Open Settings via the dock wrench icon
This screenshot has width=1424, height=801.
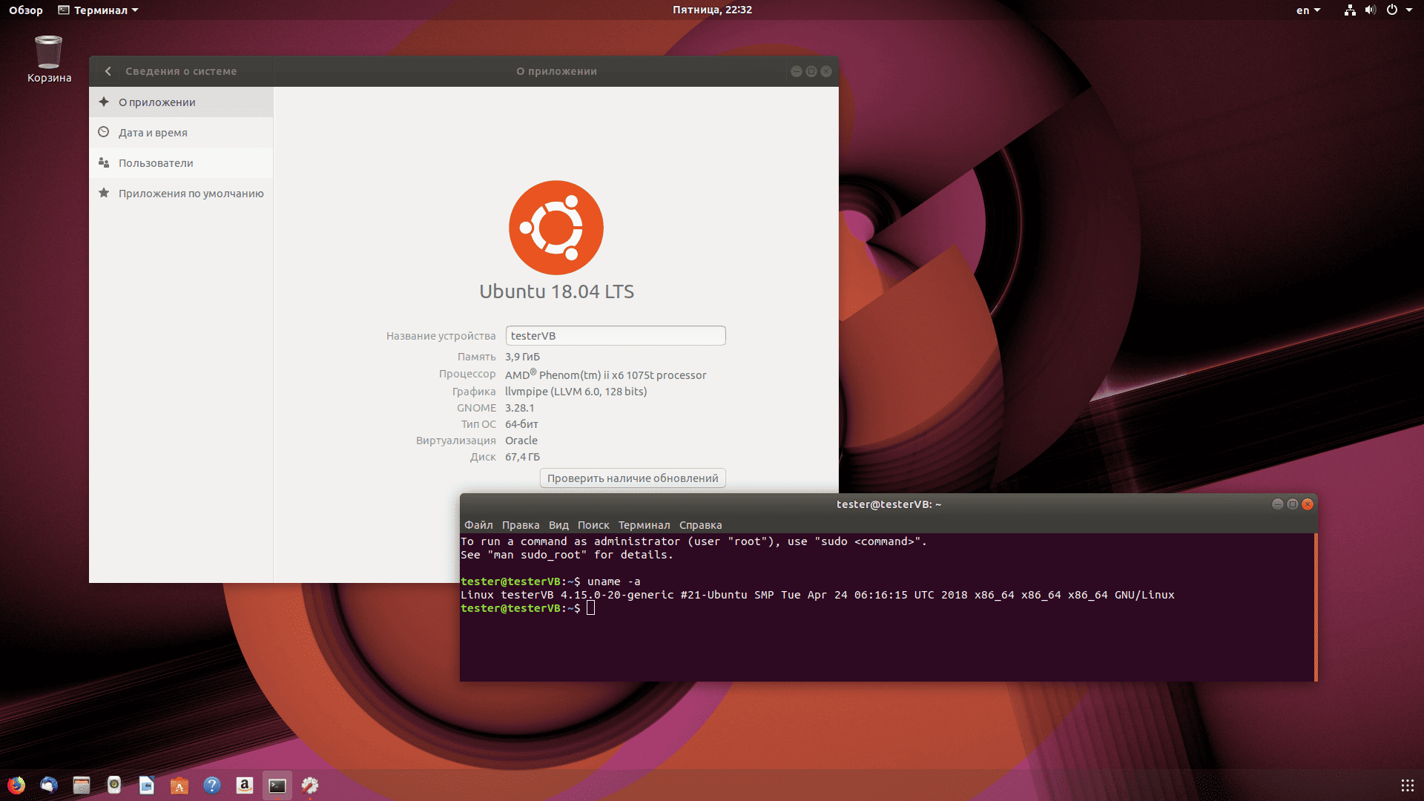[x=310, y=785]
